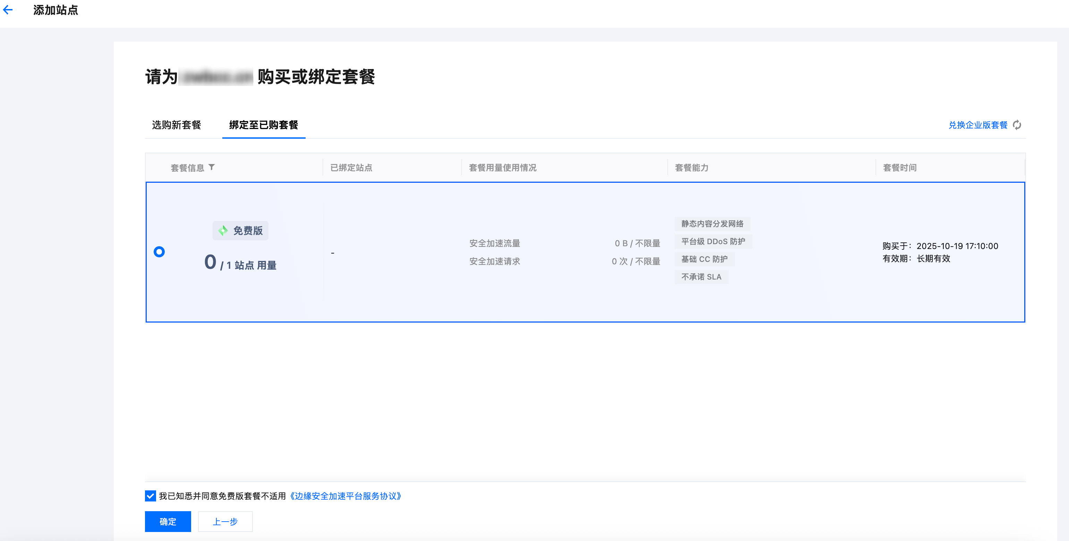The height and width of the screenshot is (541, 1069).
Task: Click the 0 / 1 站点 用量 text
Action: pyautogui.click(x=240, y=264)
